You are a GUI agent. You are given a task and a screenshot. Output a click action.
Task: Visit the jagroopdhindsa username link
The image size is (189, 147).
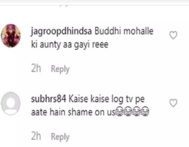coord(61,32)
